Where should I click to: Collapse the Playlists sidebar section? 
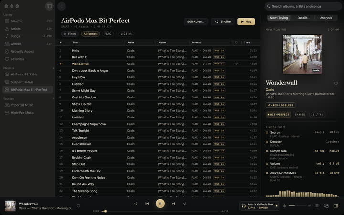53,68
